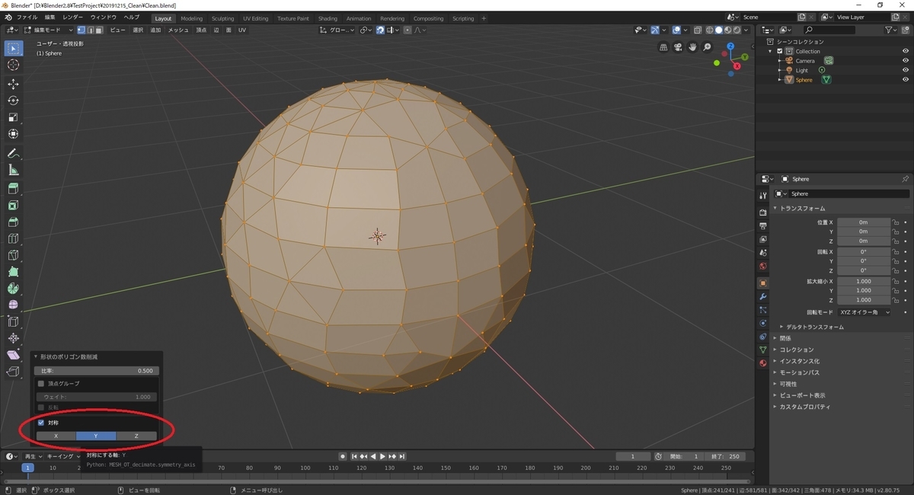Toggle the 対称 symmetry checkbox
The height and width of the screenshot is (495, 914).
[41, 423]
